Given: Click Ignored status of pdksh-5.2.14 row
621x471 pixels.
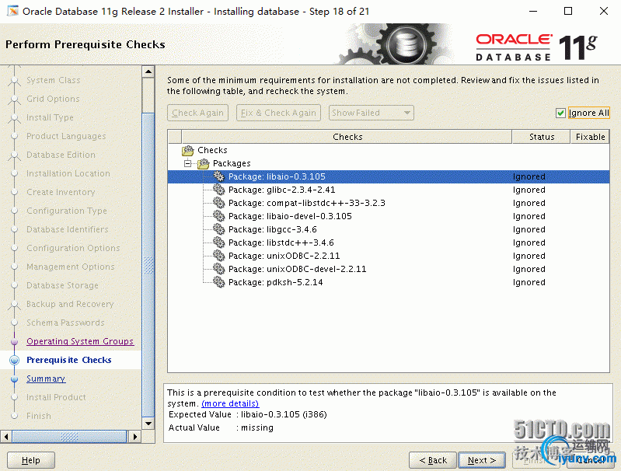Looking at the screenshot, I should tap(529, 282).
